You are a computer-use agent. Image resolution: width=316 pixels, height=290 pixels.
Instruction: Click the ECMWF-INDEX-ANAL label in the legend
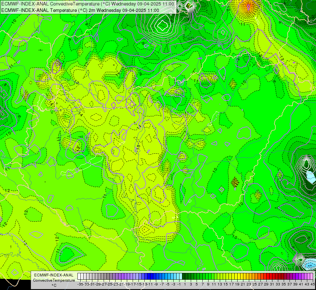[x=54, y=275]
